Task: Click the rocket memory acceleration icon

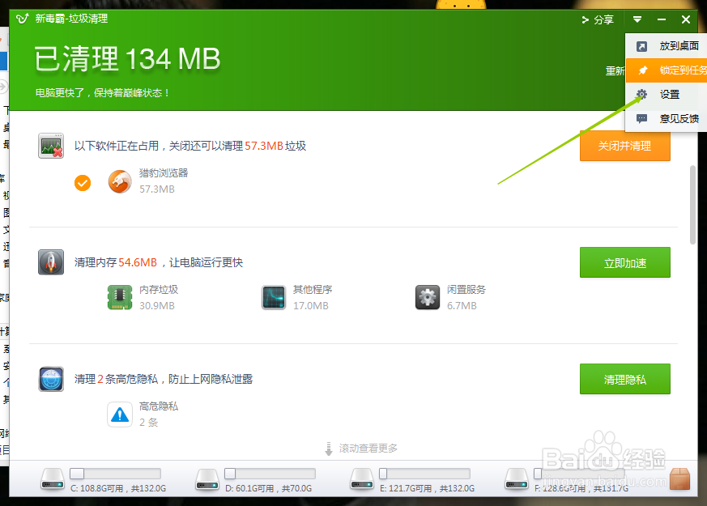Action: pyautogui.click(x=51, y=262)
